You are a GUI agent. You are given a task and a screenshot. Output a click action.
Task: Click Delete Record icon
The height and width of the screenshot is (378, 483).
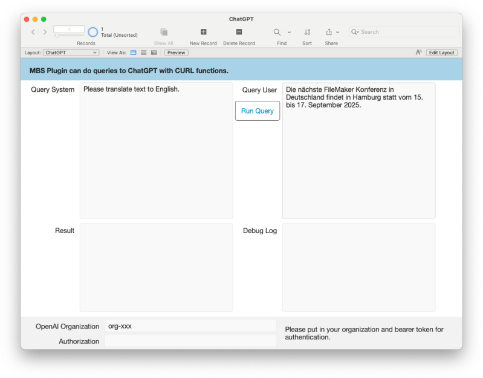(x=239, y=32)
